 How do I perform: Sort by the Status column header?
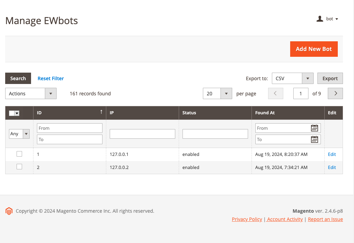pyautogui.click(x=189, y=113)
